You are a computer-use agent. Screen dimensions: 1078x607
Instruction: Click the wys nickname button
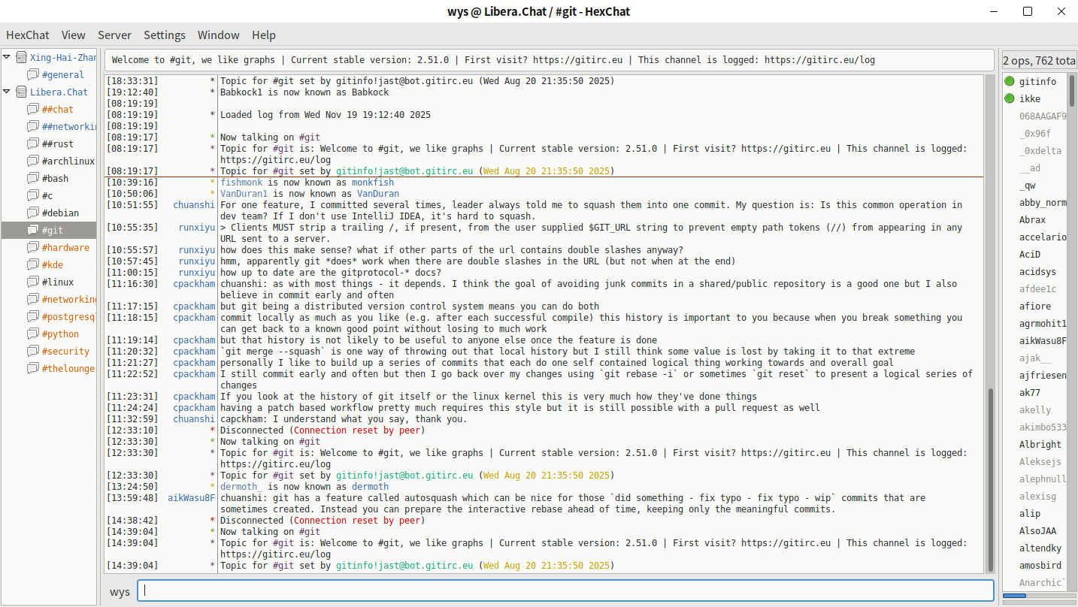click(x=120, y=591)
